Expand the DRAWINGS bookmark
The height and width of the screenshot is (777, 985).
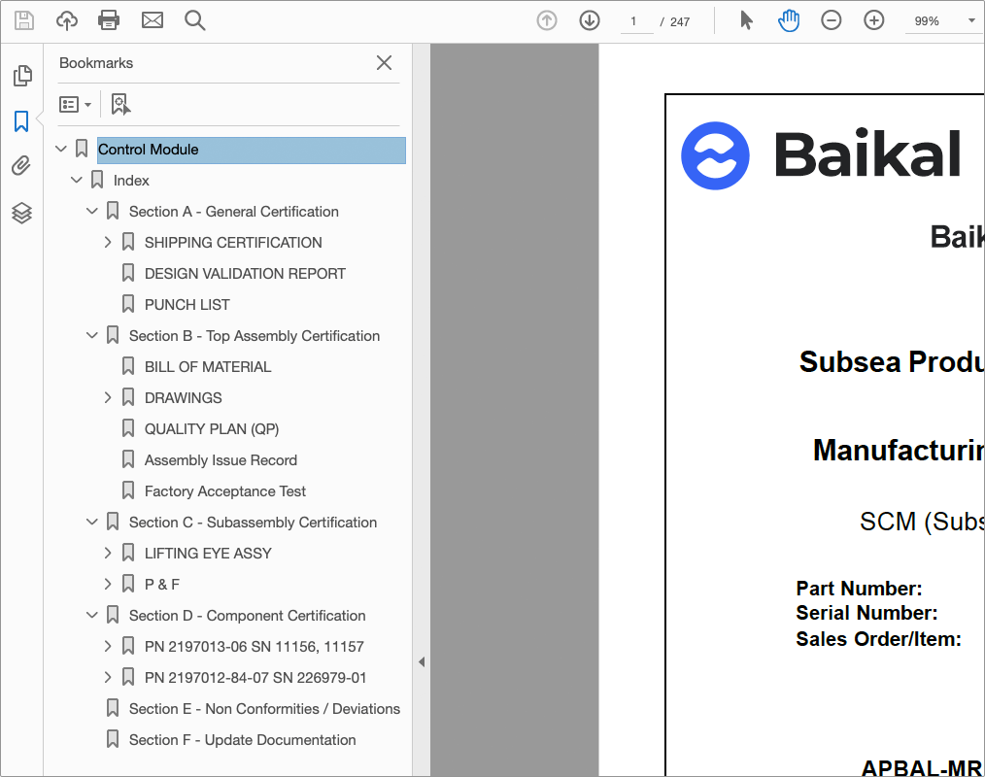[108, 397]
